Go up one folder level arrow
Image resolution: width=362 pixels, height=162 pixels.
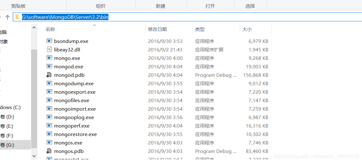(8, 17)
